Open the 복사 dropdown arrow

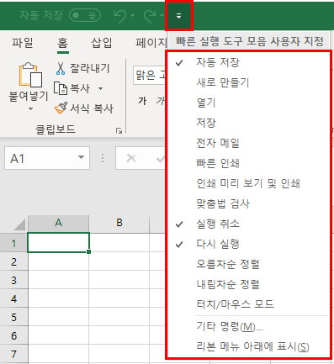pos(100,89)
